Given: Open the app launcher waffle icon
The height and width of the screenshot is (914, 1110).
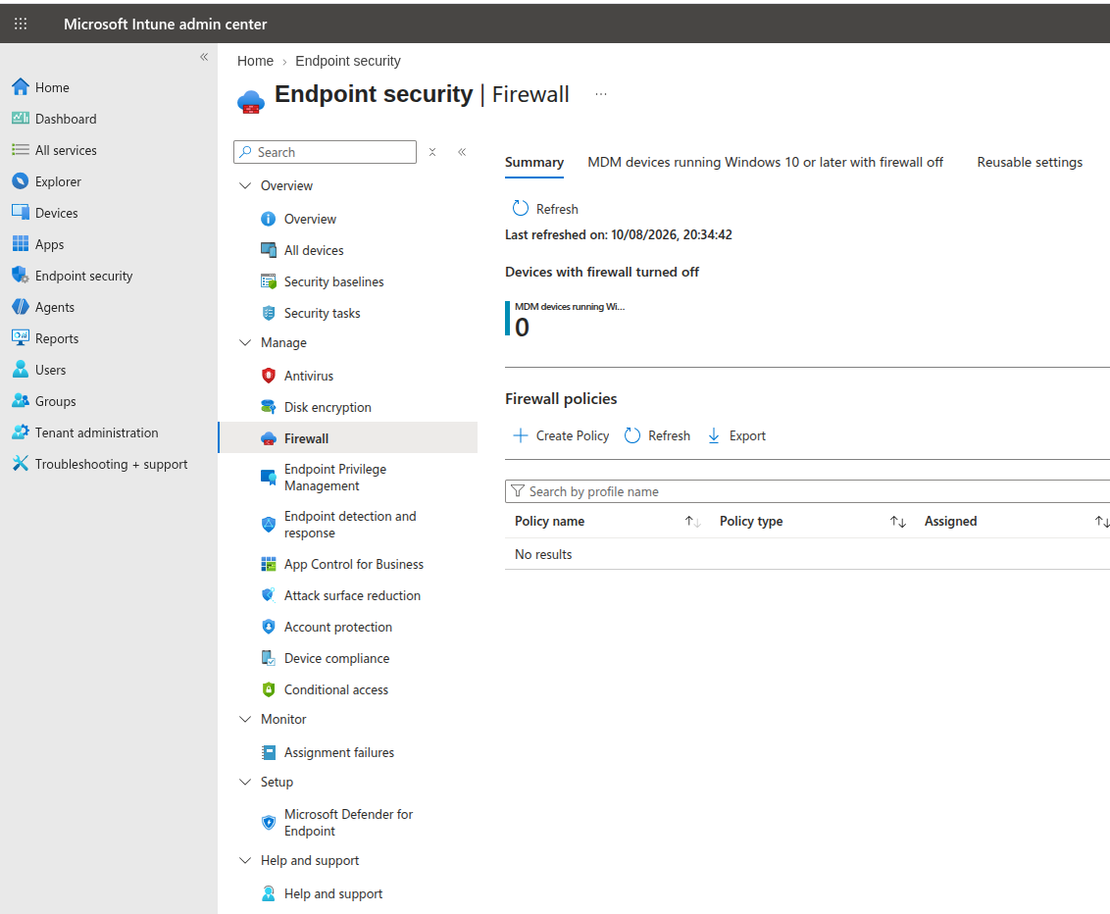Looking at the screenshot, I should (21, 24).
